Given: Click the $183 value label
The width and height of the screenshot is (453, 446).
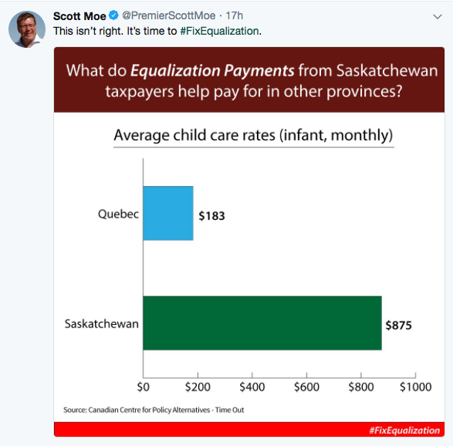Looking at the screenshot, I should pos(211,216).
